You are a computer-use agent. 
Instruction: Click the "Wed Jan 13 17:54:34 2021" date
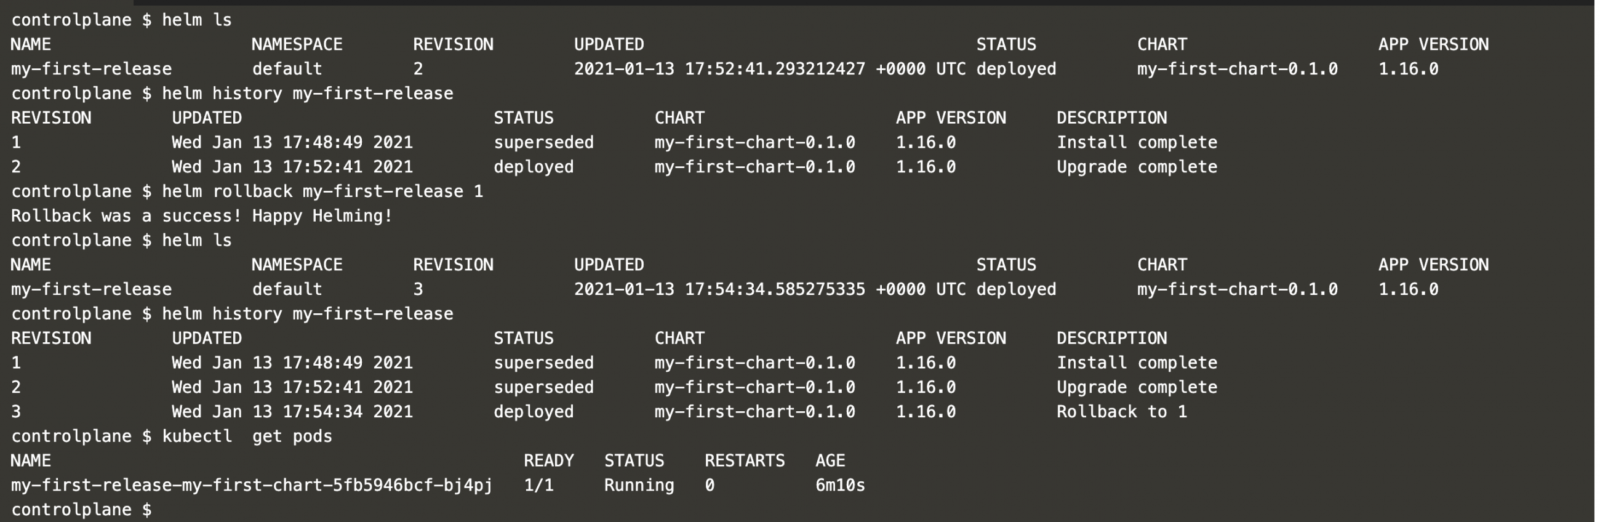(x=292, y=412)
